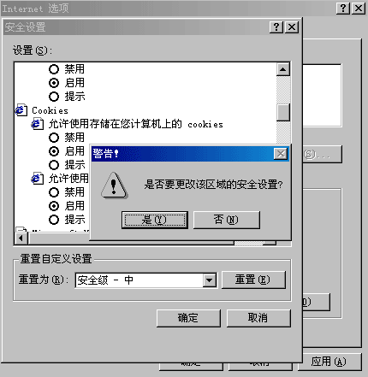Click 是(Y) to confirm the change
The image size is (368, 377).
[x=155, y=220]
